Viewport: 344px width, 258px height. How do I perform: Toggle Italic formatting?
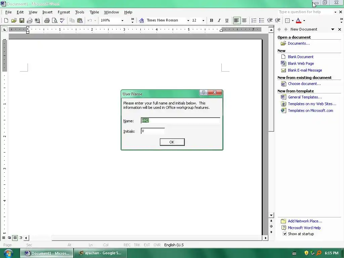tap(219, 20)
